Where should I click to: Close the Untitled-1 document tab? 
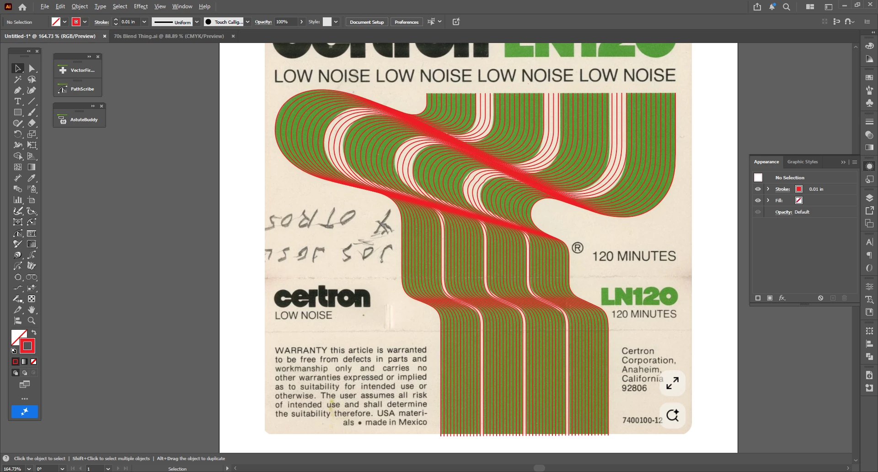[x=105, y=36]
